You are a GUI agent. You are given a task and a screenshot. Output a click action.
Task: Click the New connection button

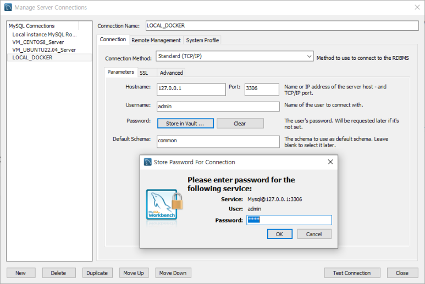pos(21,273)
